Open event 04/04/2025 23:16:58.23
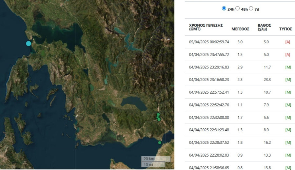295x170 pixels. (x=209, y=80)
